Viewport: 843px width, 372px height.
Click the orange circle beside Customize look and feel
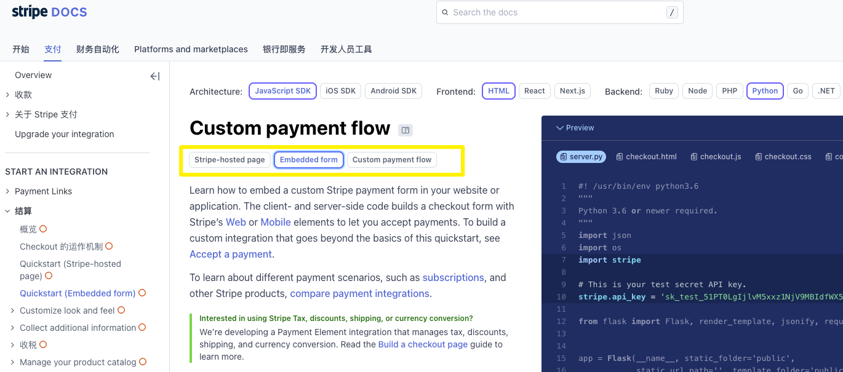tap(121, 310)
